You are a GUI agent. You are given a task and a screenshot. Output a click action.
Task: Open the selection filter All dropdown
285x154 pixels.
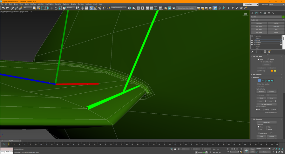(x=28, y=7)
